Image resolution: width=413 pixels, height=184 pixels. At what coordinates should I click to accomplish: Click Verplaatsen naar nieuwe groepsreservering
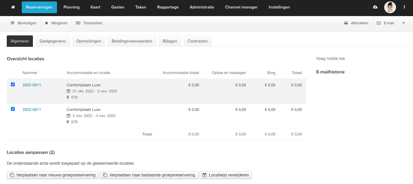click(x=53, y=175)
